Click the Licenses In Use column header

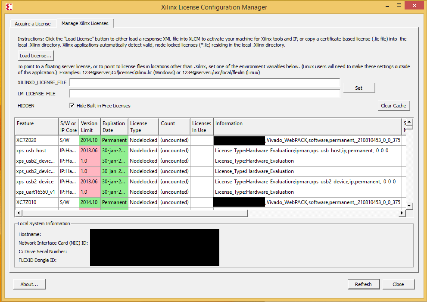coord(202,127)
